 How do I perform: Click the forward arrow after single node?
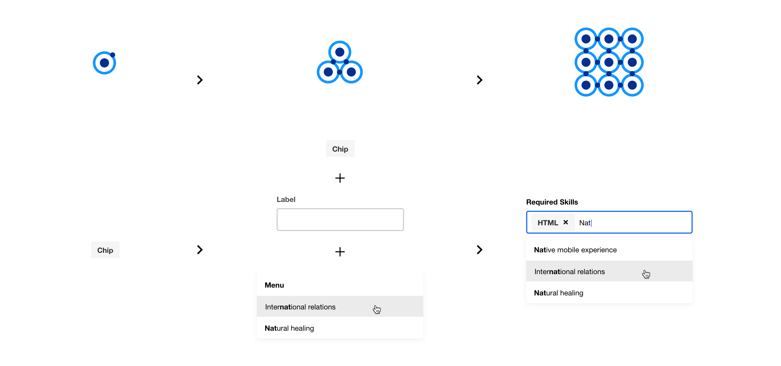(x=200, y=79)
